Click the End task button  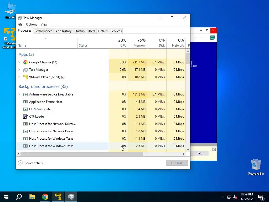tap(177, 163)
